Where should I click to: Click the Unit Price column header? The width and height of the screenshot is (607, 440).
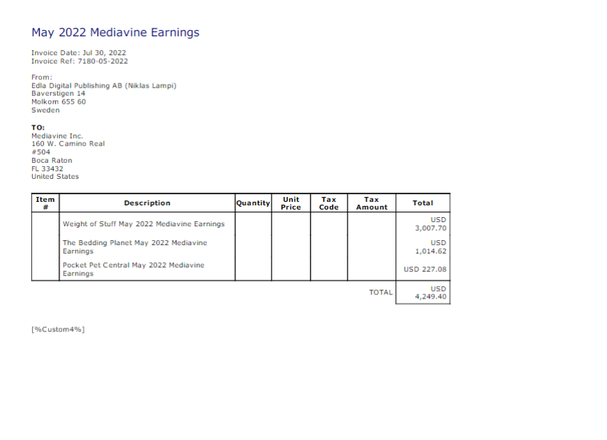[291, 203]
